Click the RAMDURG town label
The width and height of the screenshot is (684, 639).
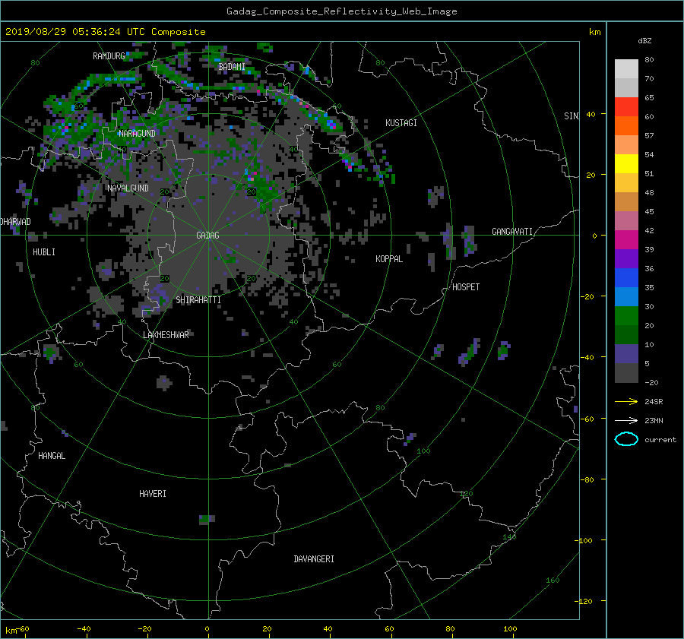pos(109,55)
